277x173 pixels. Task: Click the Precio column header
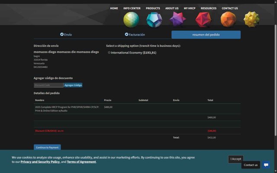(x=108, y=100)
